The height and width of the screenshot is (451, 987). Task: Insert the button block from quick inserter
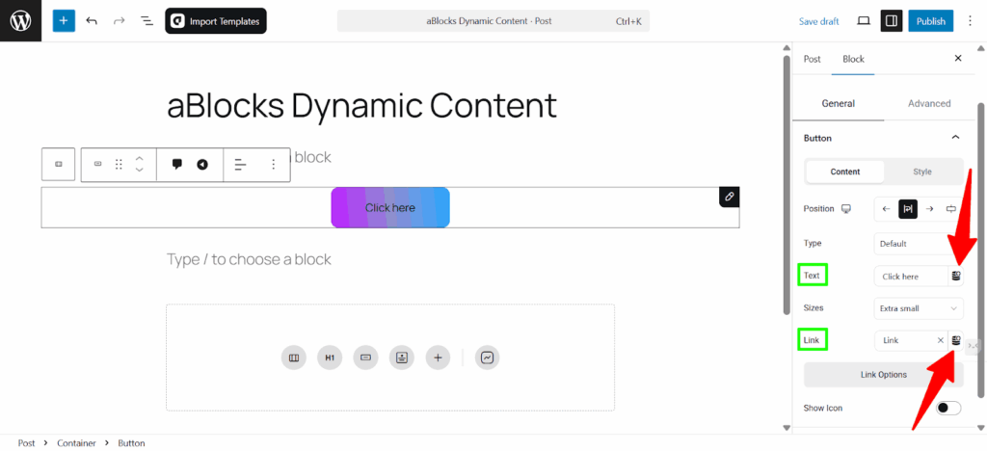(365, 358)
